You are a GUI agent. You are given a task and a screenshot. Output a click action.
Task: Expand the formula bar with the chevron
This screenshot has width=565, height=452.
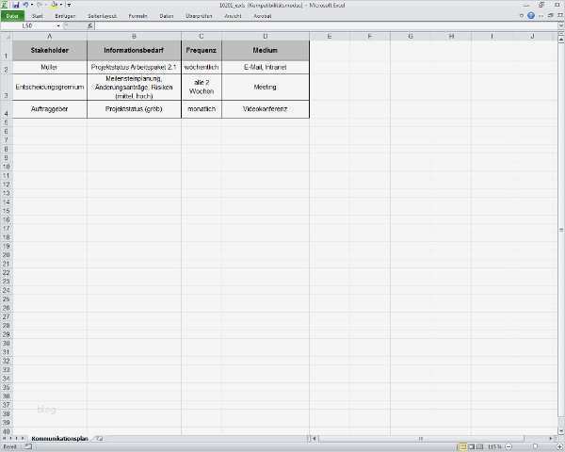click(x=560, y=26)
